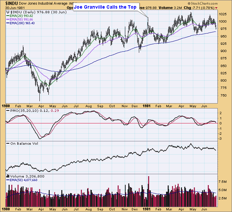Click the 1000 price axis label
Image resolution: width=232 pixels, height=212 pixels.
coord(222,22)
